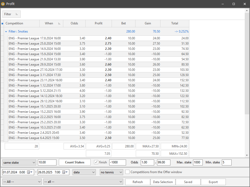The height and width of the screenshot is (187, 250).
Task: Open the no tennis dropdown
Action: click(x=111, y=172)
